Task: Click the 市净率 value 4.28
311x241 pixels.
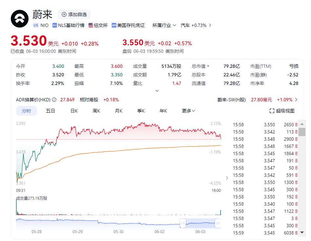Action: coord(294,83)
